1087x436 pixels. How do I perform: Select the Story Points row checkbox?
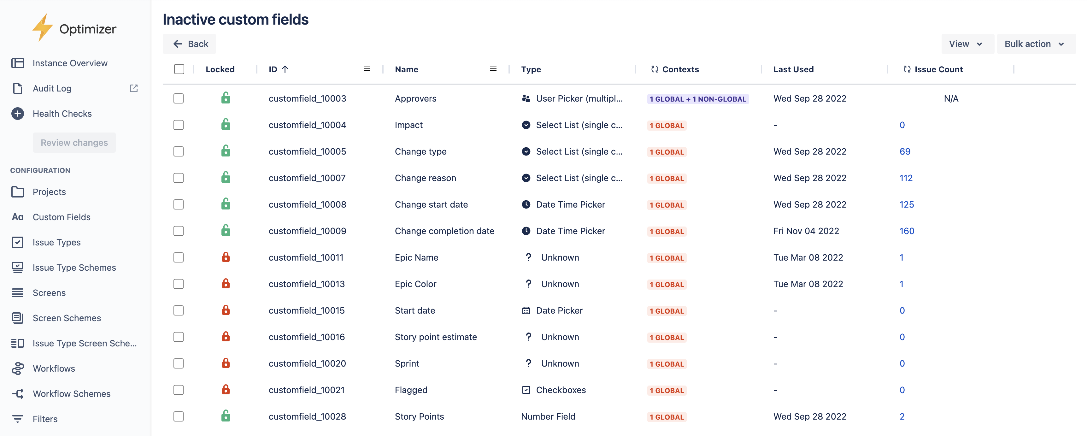click(x=179, y=416)
